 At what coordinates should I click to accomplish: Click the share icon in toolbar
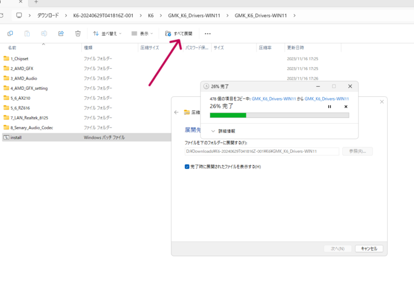(x=61, y=33)
